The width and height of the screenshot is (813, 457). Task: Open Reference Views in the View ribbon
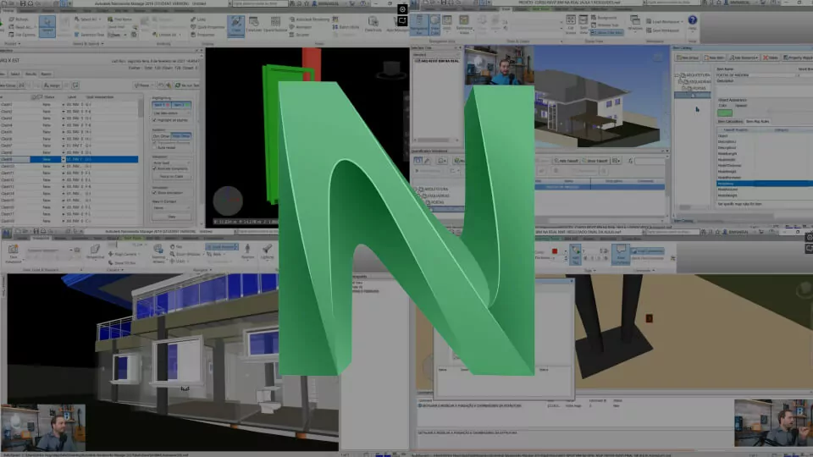463,25
